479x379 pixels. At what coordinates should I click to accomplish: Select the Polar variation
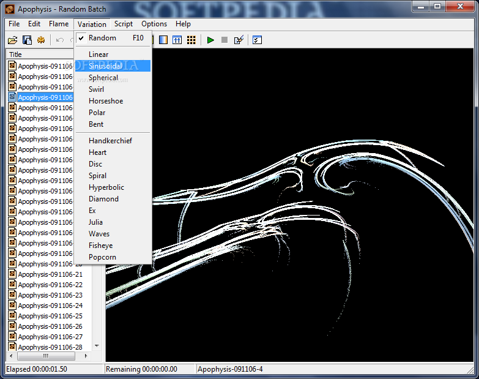click(x=113, y=113)
